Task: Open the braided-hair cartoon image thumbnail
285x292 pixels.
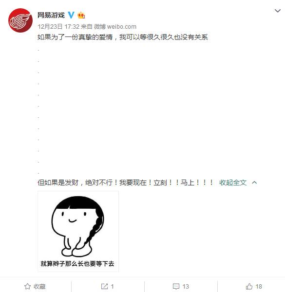Action: click(x=78, y=231)
